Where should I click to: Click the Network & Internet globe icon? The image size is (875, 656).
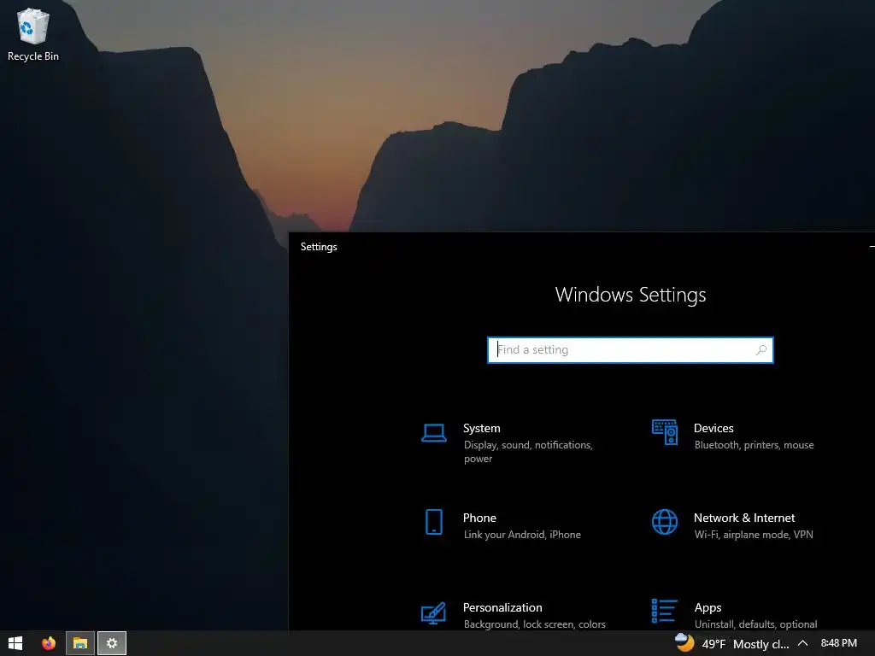[x=665, y=522]
